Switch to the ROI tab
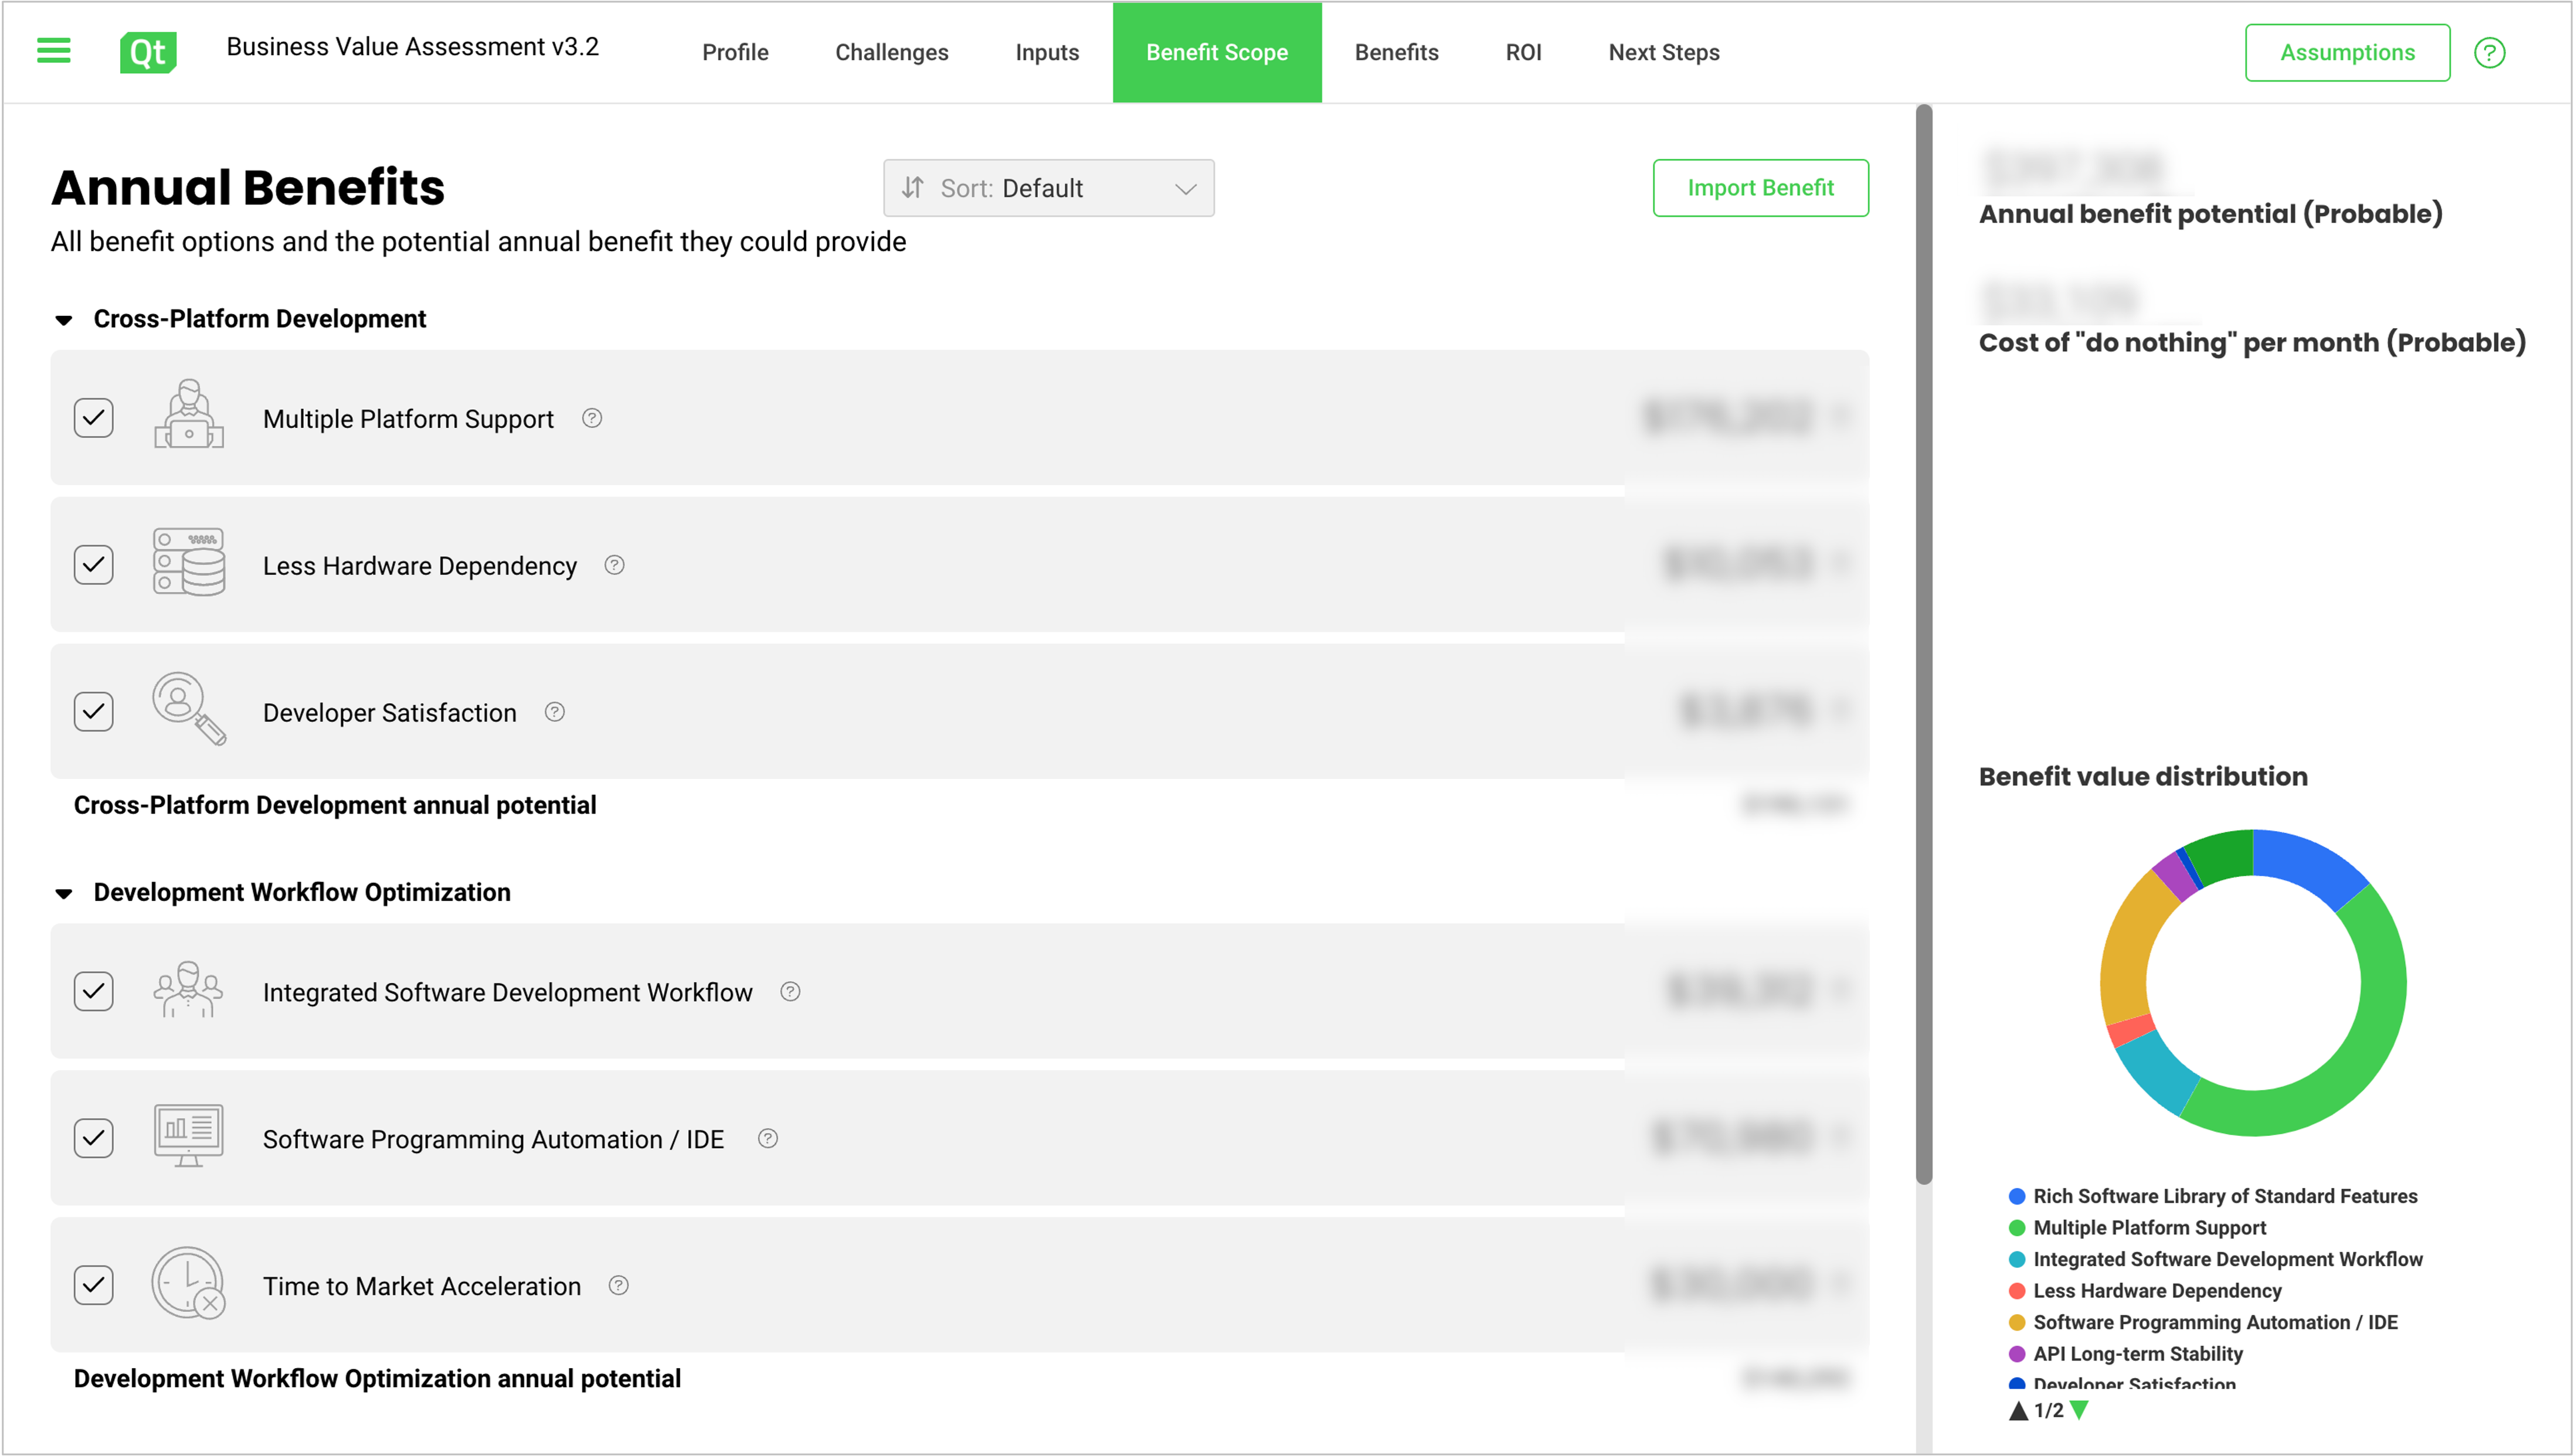 coord(1522,52)
